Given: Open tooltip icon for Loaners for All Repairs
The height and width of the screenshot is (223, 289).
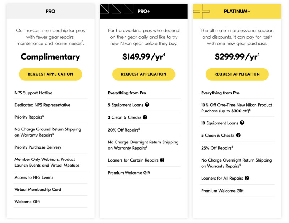Looking at the screenshot, I should pyautogui.click(x=247, y=178).
